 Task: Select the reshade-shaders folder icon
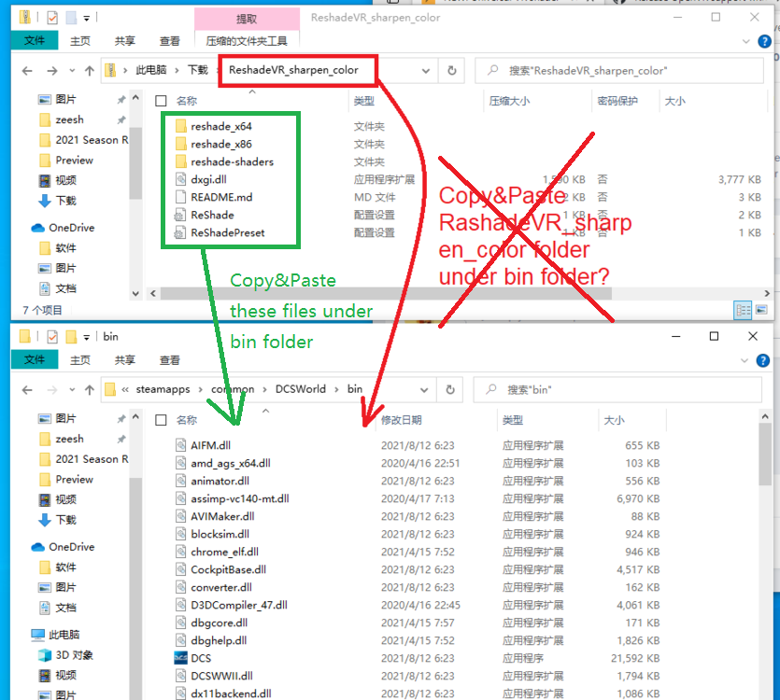point(181,162)
